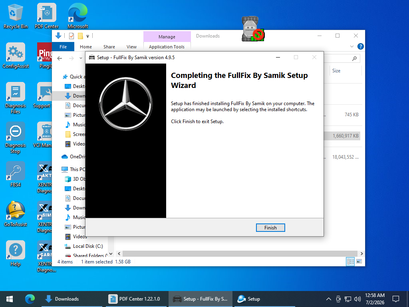Open the FBS4 key desktop shortcut
This screenshot has height=307, width=409.
16,174
